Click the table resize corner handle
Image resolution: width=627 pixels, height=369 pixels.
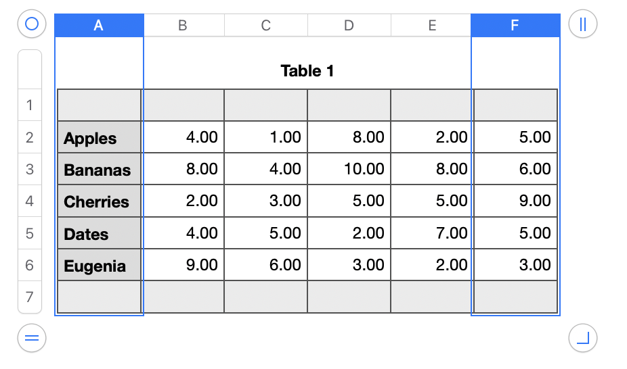[x=583, y=338]
